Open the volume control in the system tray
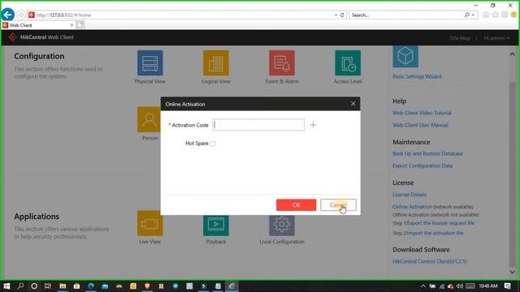Image resolution: width=520 pixels, height=292 pixels. point(459,286)
